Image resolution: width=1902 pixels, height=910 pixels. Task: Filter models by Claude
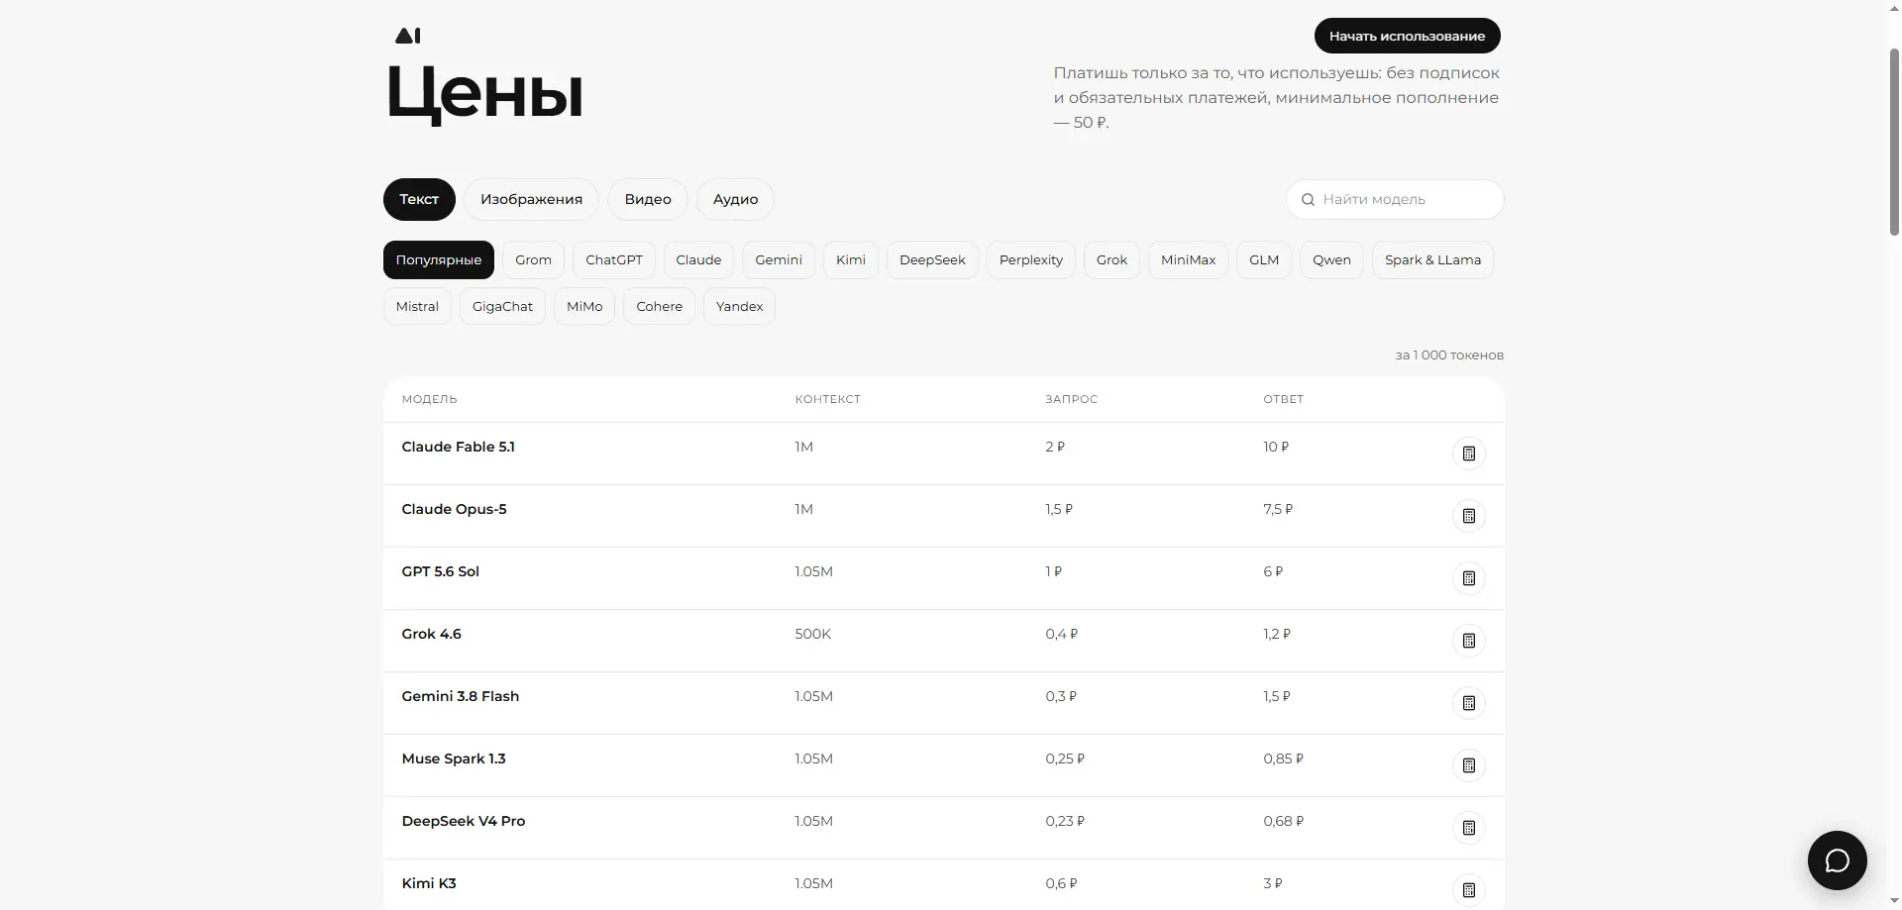point(698,259)
